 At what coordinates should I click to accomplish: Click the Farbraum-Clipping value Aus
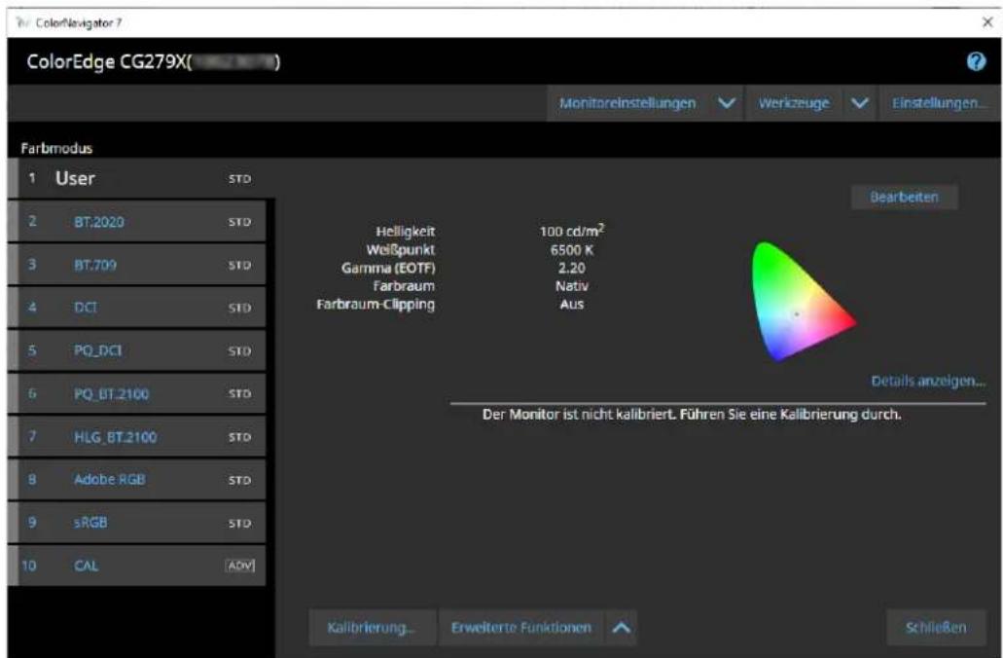[x=572, y=304]
